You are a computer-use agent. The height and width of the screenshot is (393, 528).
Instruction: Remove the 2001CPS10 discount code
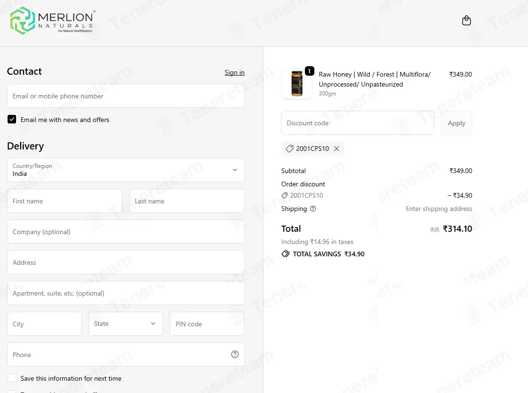(x=337, y=148)
